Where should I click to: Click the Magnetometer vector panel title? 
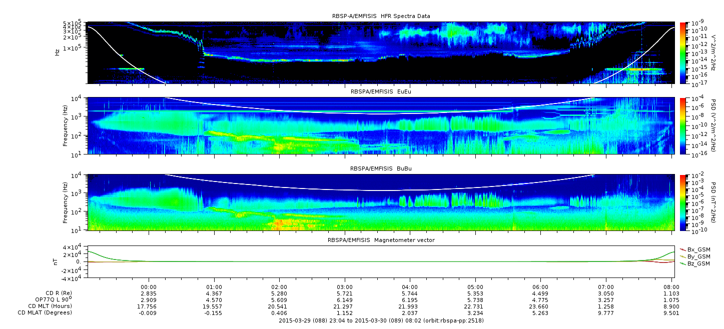pyautogui.click(x=381, y=240)
